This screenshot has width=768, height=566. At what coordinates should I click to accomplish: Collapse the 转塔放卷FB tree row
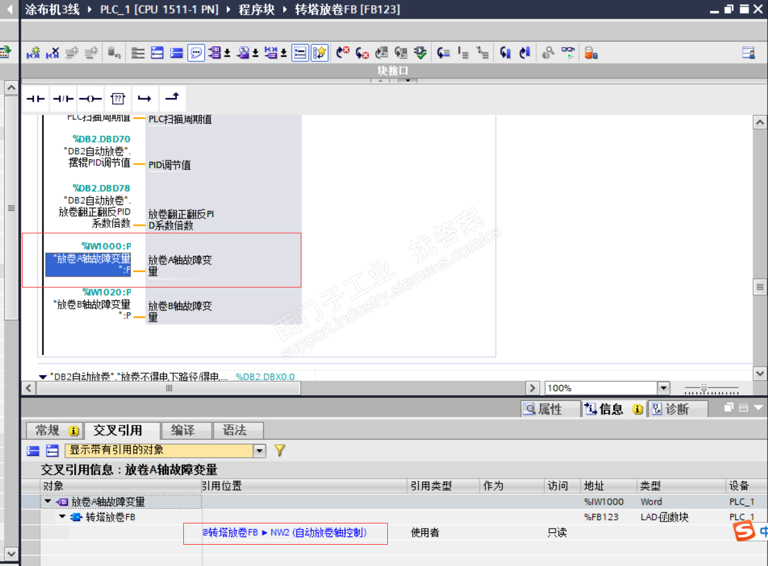tap(62, 516)
